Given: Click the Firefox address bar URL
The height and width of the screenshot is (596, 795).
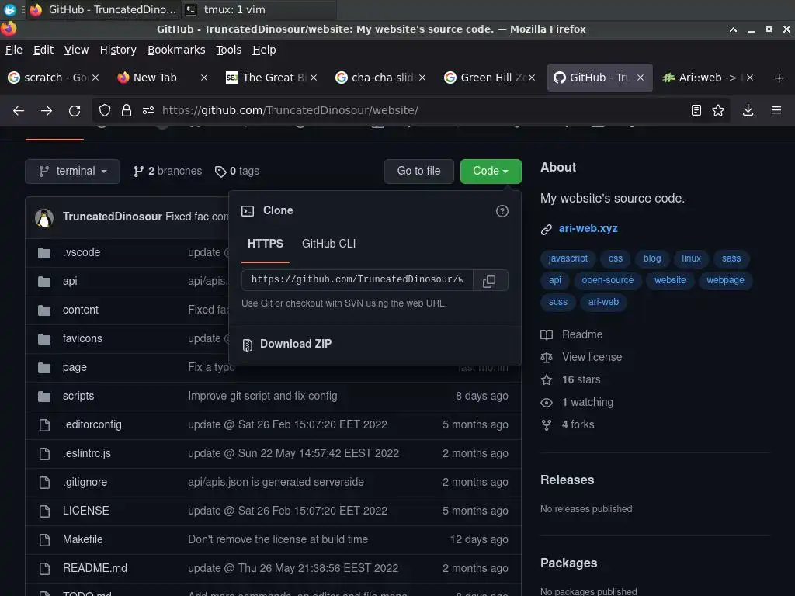Looking at the screenshot, I should (290, 110).
